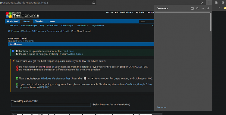The image size is (226, 115).
Task: Click the Windows TenForums logo
Action: point(22,15)
